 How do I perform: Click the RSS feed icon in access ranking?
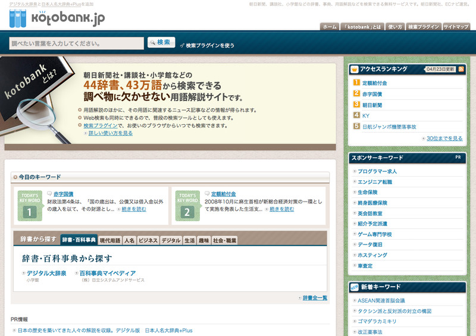click(461, 69)
